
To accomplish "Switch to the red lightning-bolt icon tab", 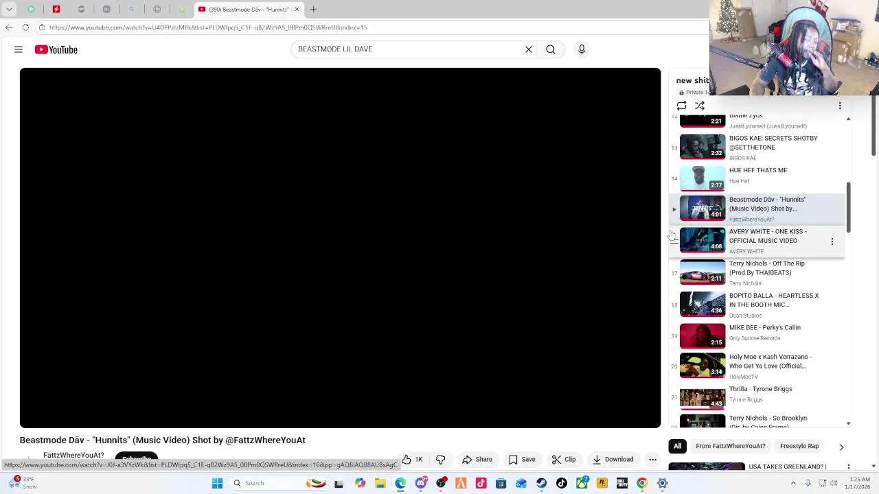I will click(56, 10).
